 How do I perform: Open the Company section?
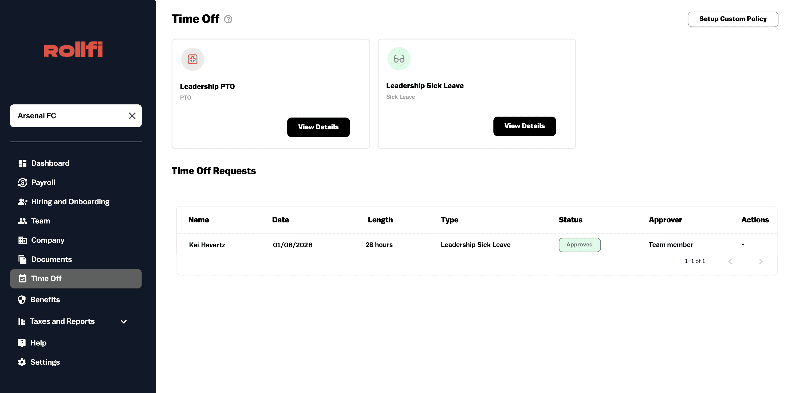(48, 240)
